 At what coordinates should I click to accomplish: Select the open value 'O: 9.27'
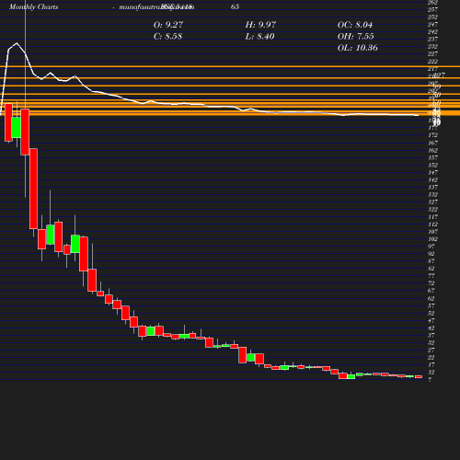168,25
